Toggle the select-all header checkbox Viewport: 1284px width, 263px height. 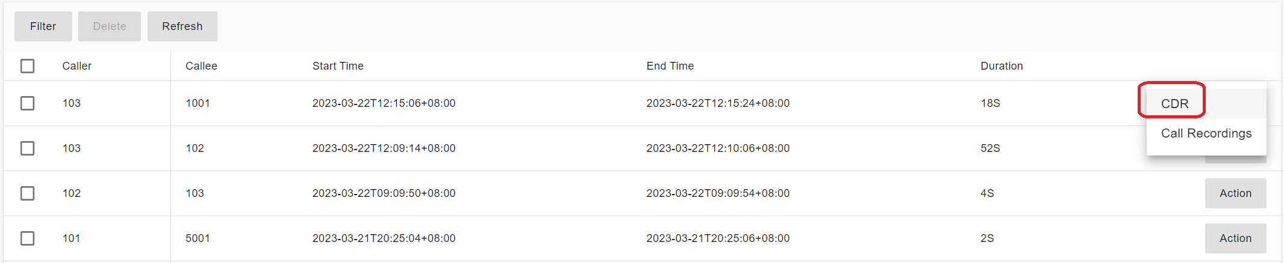[28, 66]
